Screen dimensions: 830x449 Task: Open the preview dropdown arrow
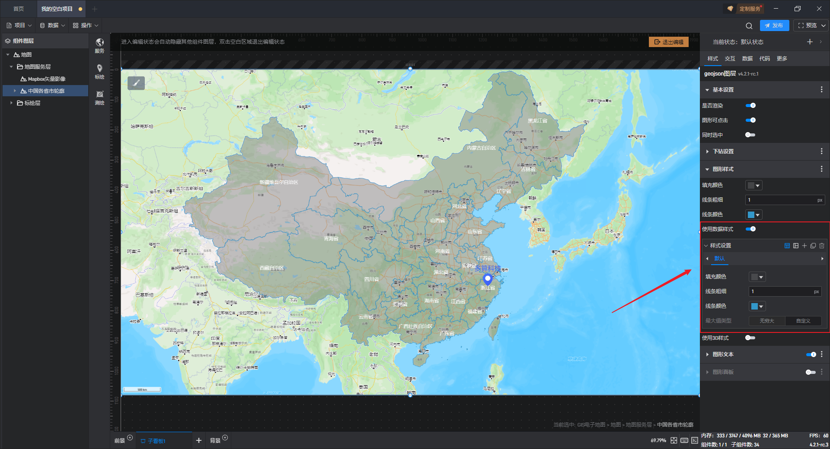click(823, 25)
